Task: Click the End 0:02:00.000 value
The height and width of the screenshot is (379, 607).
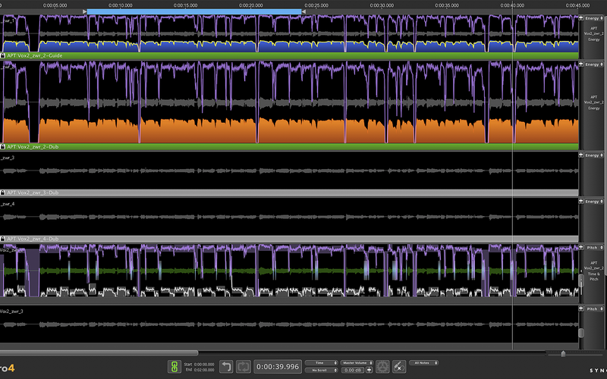Action: coord(203,370)
